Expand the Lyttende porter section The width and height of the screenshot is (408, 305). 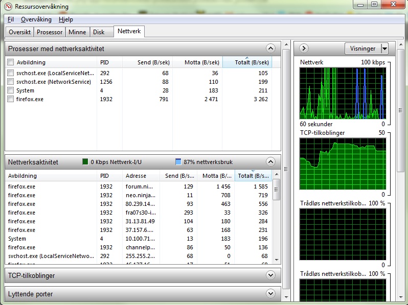click(270, 294)
